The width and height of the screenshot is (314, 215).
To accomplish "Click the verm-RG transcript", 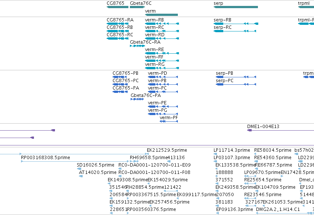I will coord(162,68).
